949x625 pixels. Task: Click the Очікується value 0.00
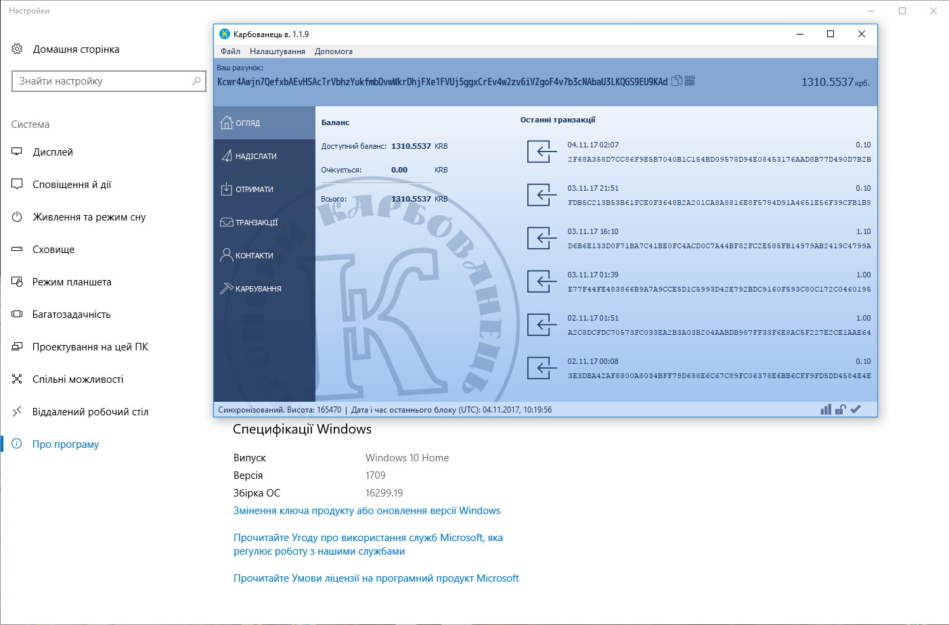tap(399, 170)
